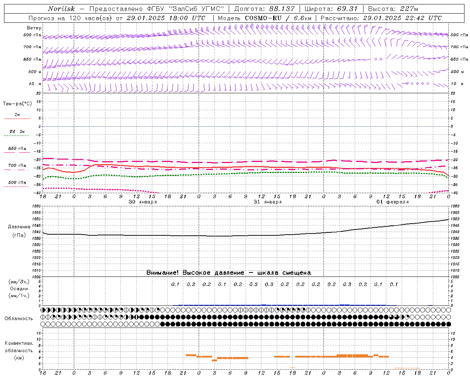470x376 pixels.
Task: Click the 'Рассчитано: 29.01.2025 22:42 UTC' timestamp
Action: [x=381, y=18]
